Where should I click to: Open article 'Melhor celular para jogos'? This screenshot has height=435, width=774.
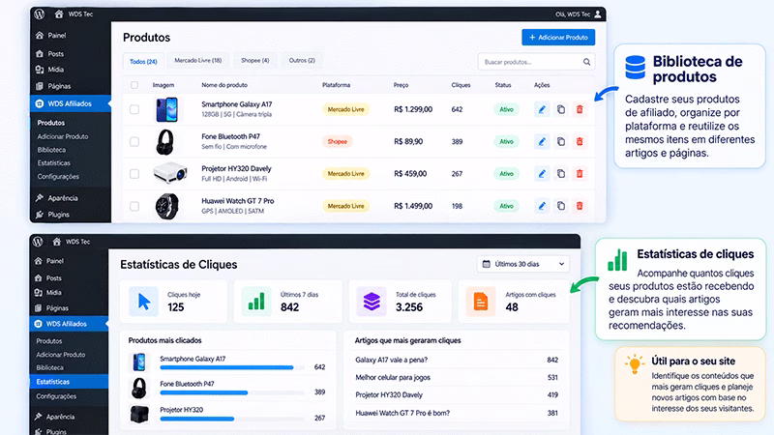click(x=393, y=378)
